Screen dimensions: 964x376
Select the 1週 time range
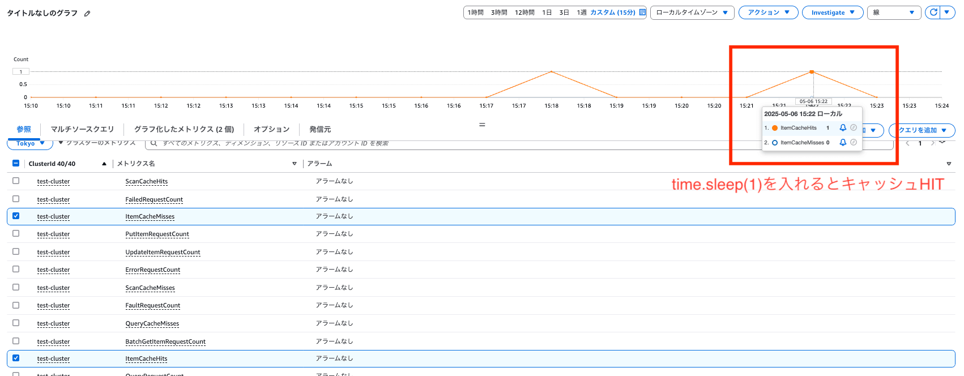coord(582,12)
